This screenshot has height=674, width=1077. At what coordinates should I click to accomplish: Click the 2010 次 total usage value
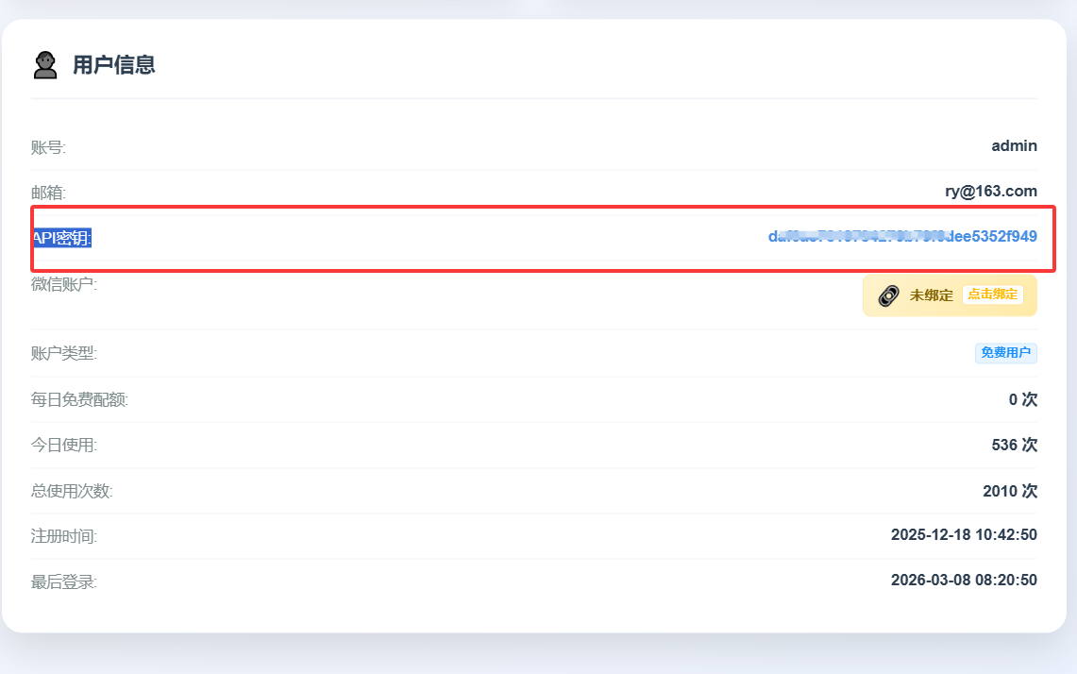coord(1009,491)
